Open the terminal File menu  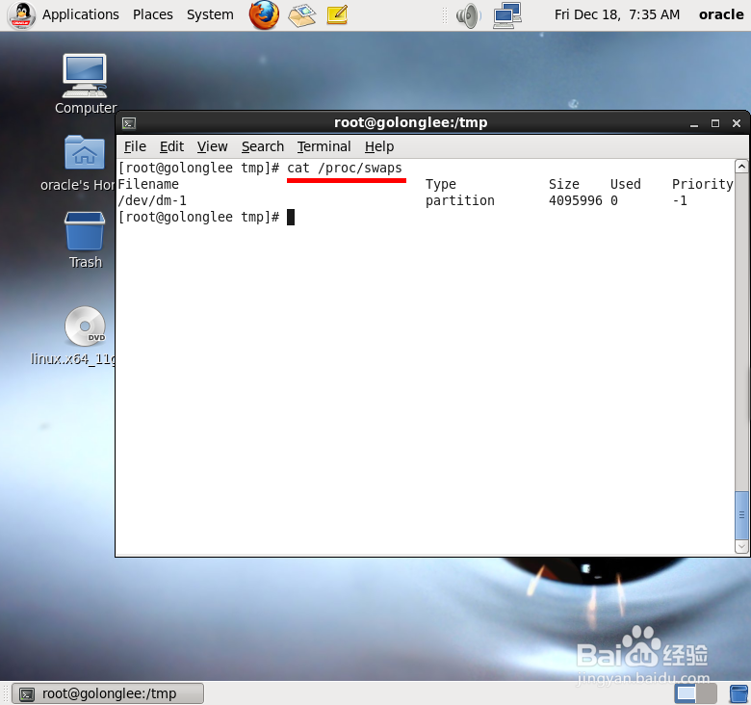tap(135, 146)
